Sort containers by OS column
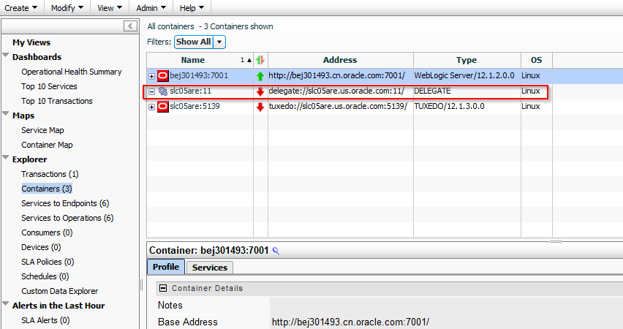 point(537,60)
